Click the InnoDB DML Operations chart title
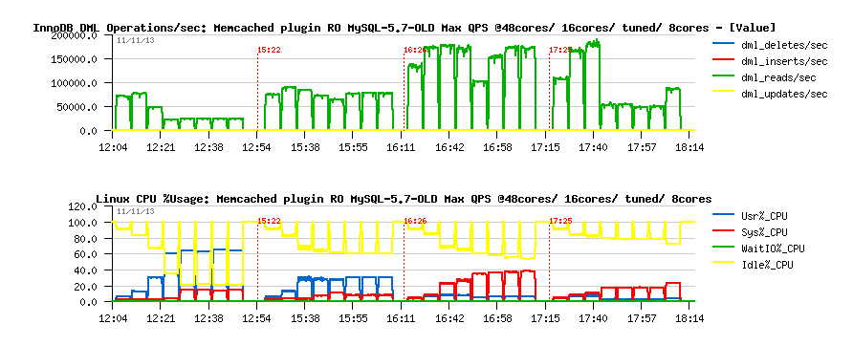Viewport: 853px width, 346px height. click(405, 27)
